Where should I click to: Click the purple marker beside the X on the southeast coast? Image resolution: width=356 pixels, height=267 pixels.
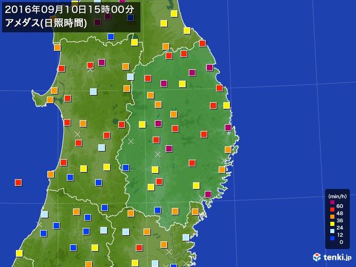click(208, 194)
